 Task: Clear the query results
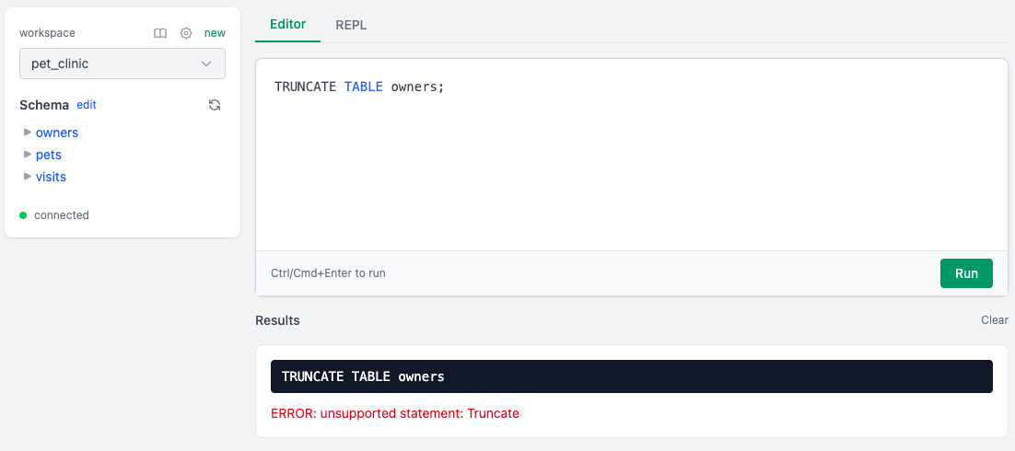[994, 320]
